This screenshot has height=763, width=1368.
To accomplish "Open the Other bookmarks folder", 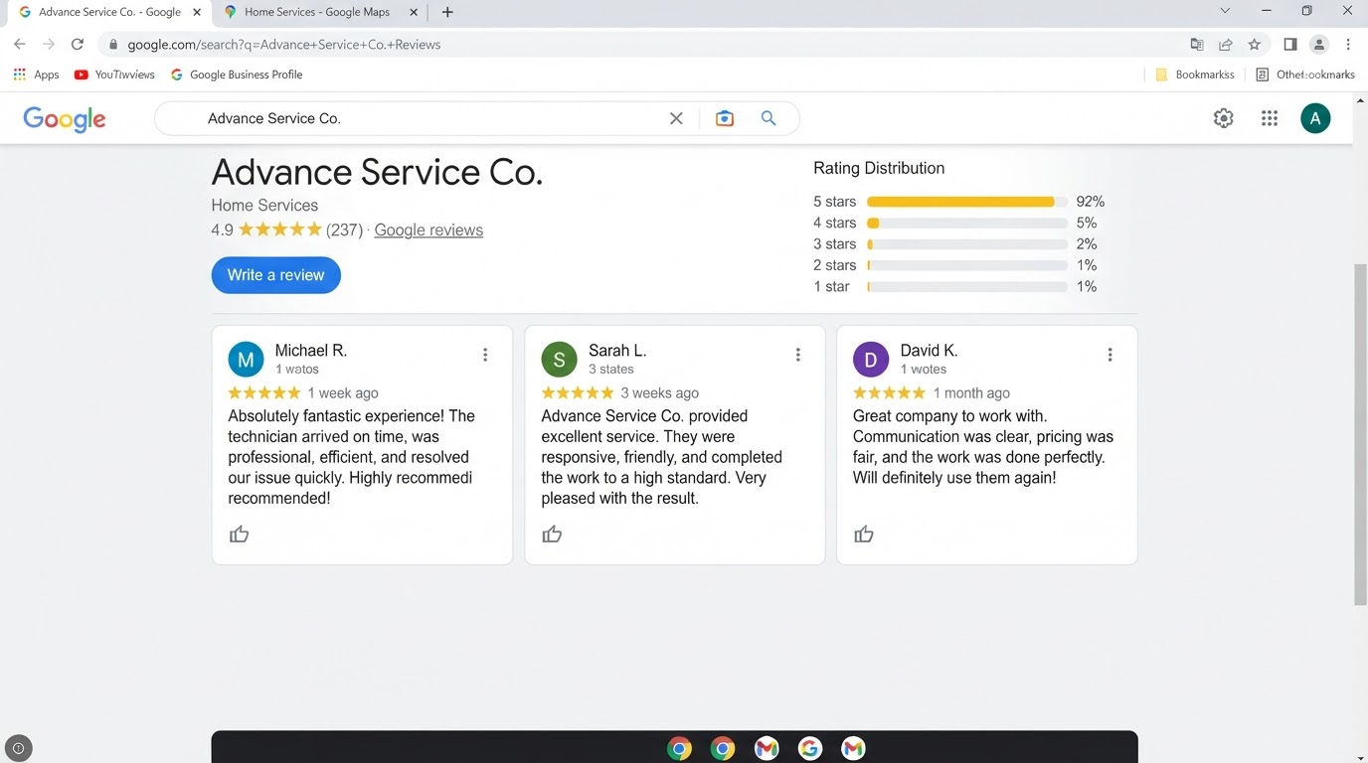I will (1305, 75).
